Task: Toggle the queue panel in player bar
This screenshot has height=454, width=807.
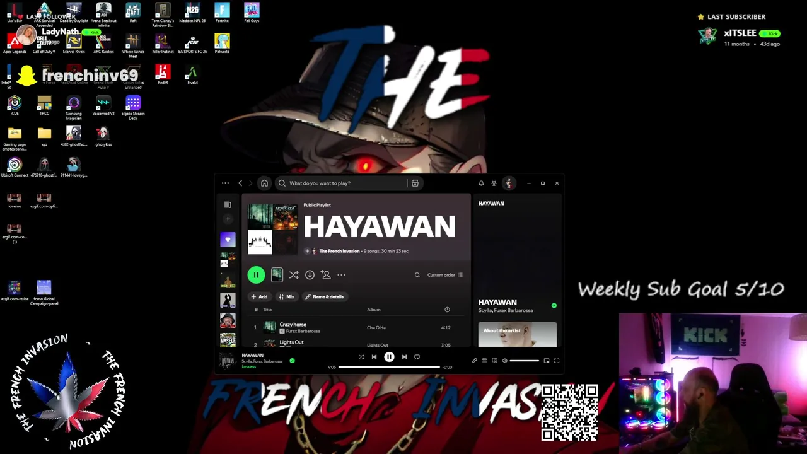Action: pos(484,361)
